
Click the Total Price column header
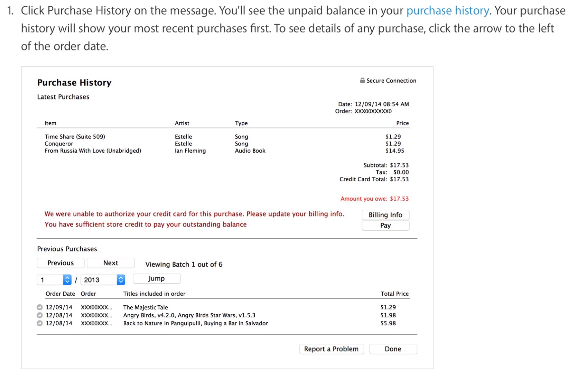[x=394, y=294]
